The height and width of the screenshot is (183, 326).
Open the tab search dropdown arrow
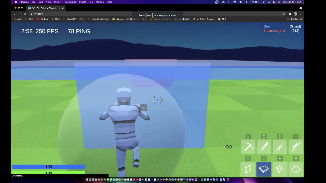pyautogui.click(x=301, y=8)
